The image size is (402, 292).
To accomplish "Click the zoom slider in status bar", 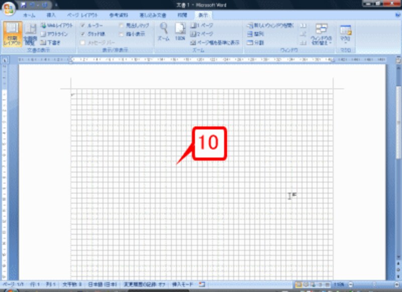I will pos(374,284).
